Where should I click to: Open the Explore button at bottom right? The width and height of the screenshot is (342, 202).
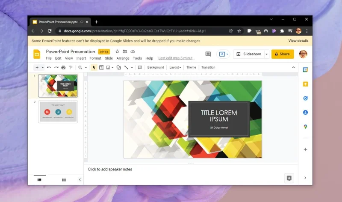(289, 178)
